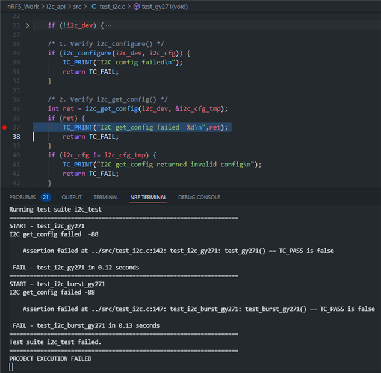Click 'if (ret) {' on line 36

(66, 118)
